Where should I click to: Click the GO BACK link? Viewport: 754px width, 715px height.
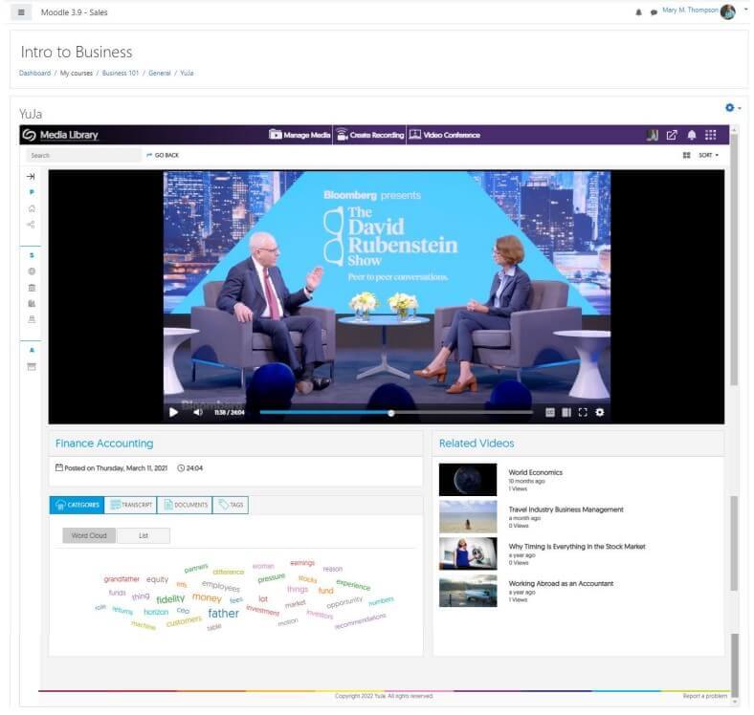[163, 155]
